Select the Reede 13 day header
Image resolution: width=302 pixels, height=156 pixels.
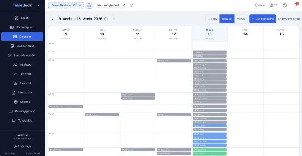[210, 34]
